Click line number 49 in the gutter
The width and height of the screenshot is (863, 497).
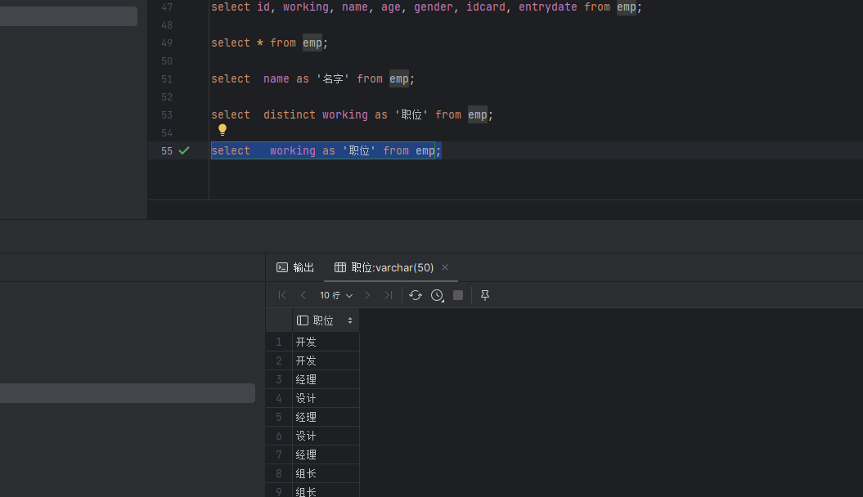(x=167, y=43)
